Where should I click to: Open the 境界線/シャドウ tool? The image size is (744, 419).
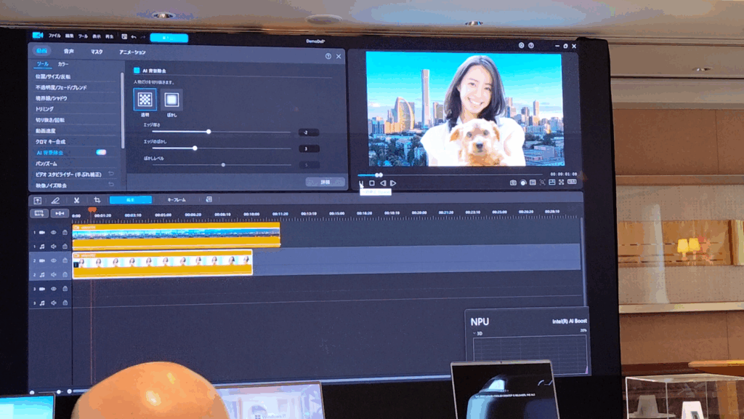(x=52, y=98)
